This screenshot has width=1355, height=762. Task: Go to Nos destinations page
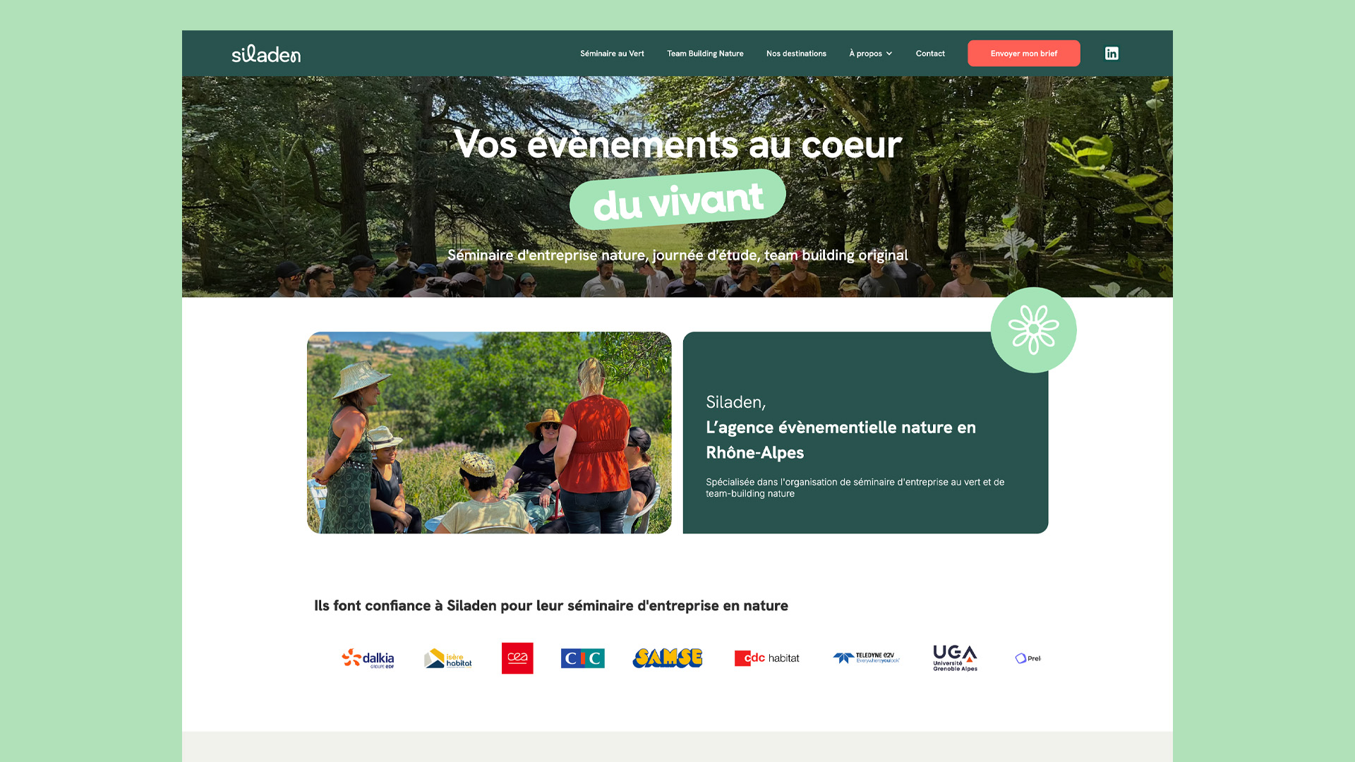(x=796, y=54)
